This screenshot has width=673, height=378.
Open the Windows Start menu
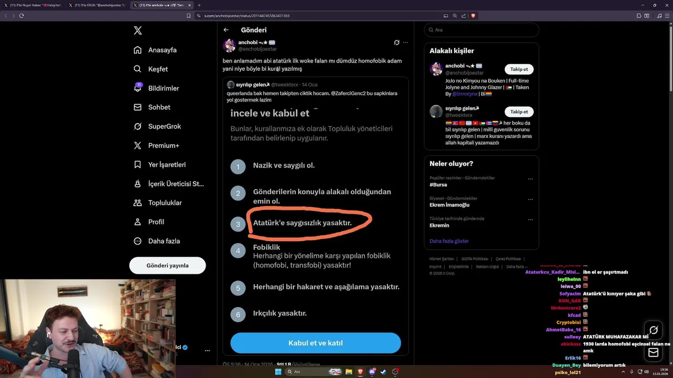[x=278, y=372]
